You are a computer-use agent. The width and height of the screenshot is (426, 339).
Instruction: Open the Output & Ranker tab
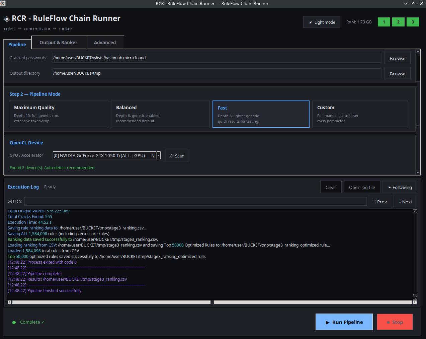[59, 43]
